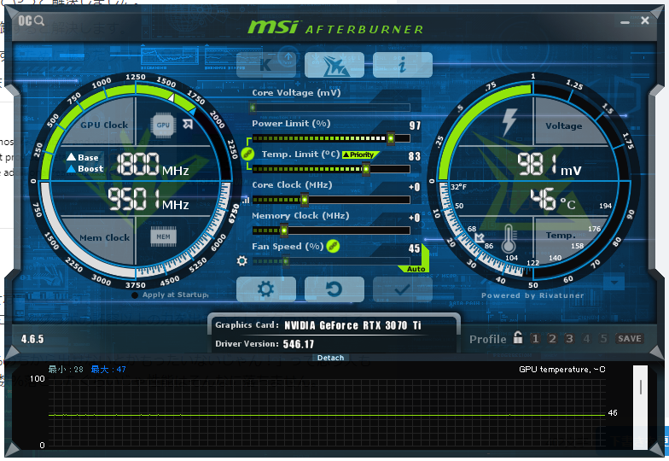
Task: Select profile slot 1
Action: point(536,338)
